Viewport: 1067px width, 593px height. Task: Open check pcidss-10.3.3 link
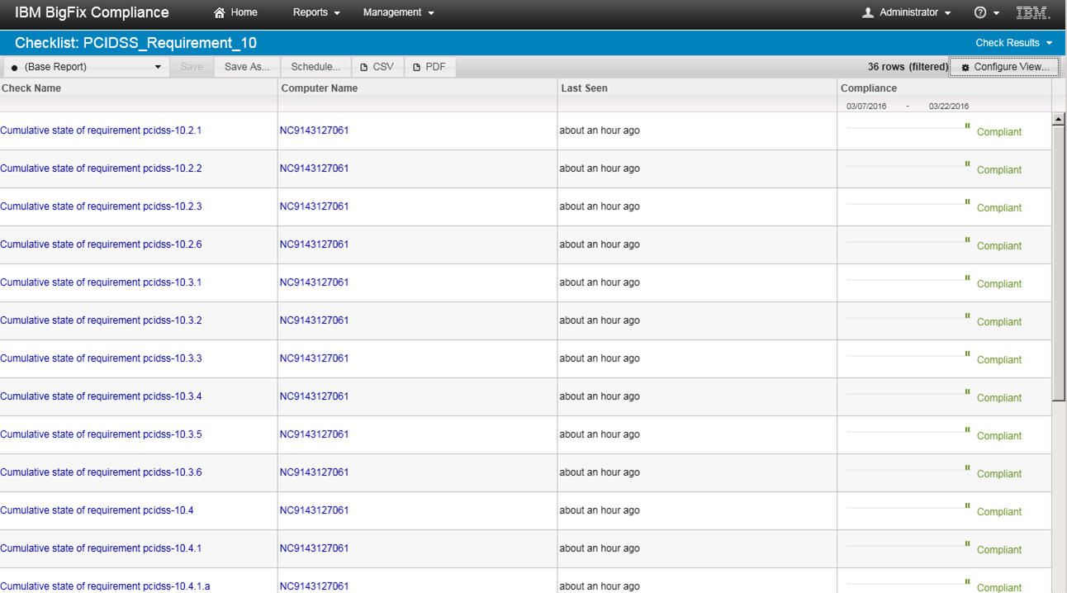(x=101, y=358)
